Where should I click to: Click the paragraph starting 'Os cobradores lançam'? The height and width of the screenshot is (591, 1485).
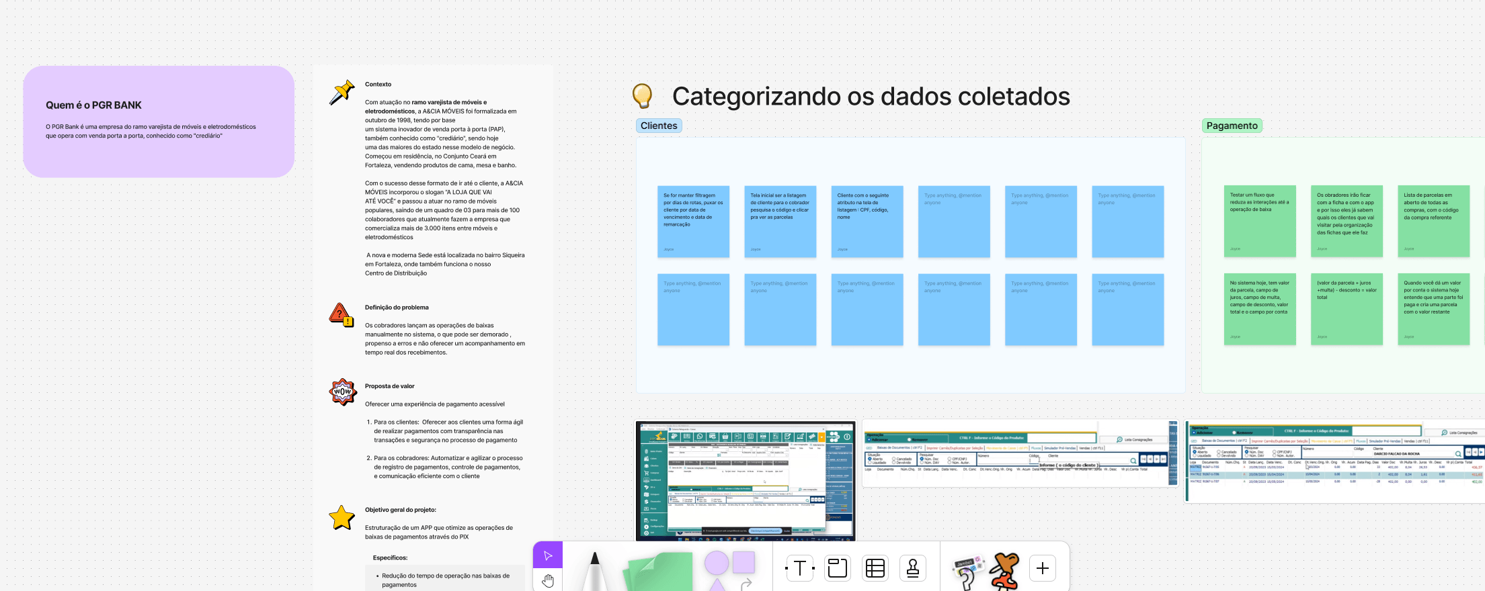(445, 339)
